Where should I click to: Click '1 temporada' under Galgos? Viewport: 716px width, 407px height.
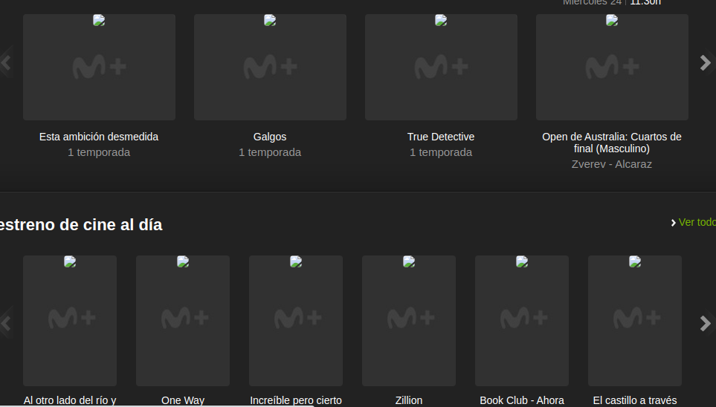[270, 152]
